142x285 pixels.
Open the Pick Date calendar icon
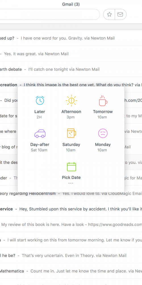[71, 167]
